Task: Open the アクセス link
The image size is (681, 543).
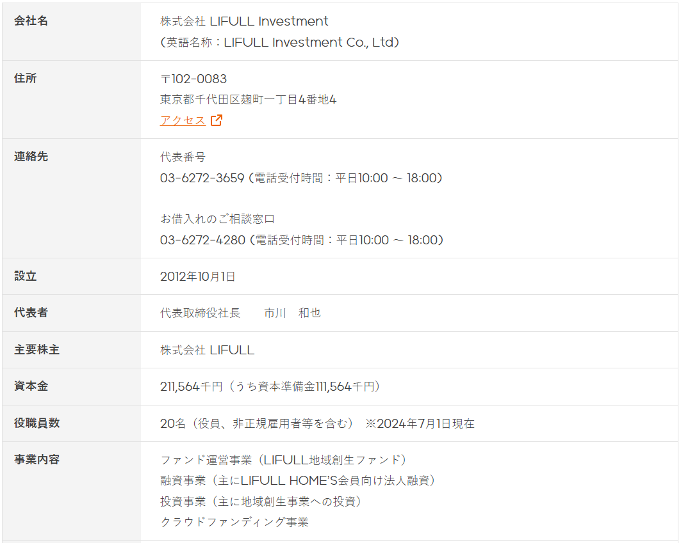Action: pos(183,120)
